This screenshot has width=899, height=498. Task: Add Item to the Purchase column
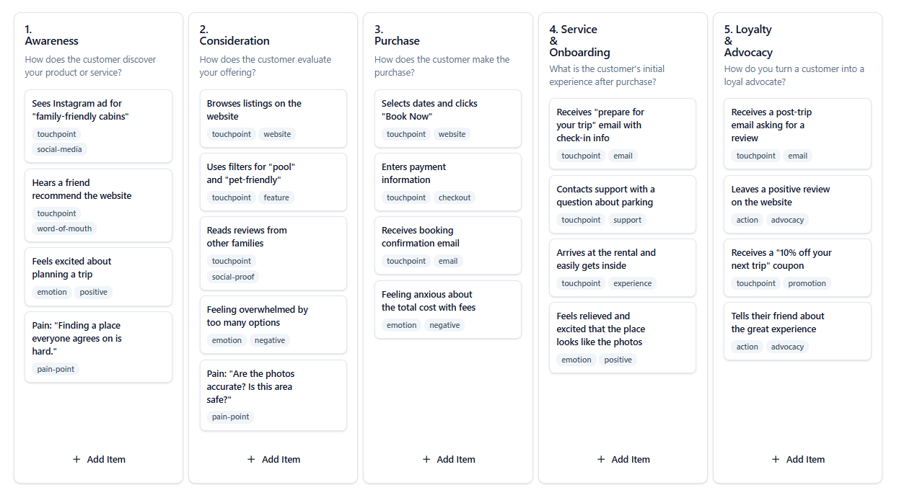448,459
